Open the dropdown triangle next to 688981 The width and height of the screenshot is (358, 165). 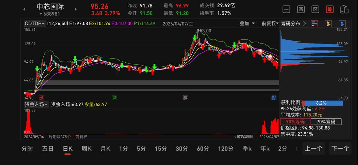coord(41,14)
